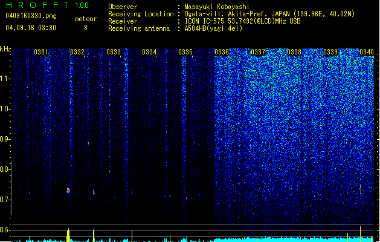
Task: Click the widest yellow signal bar in the bottom strip
Action: (x=68, y=235)
